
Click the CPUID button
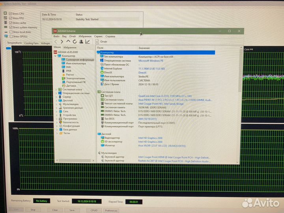pos(94,210)
